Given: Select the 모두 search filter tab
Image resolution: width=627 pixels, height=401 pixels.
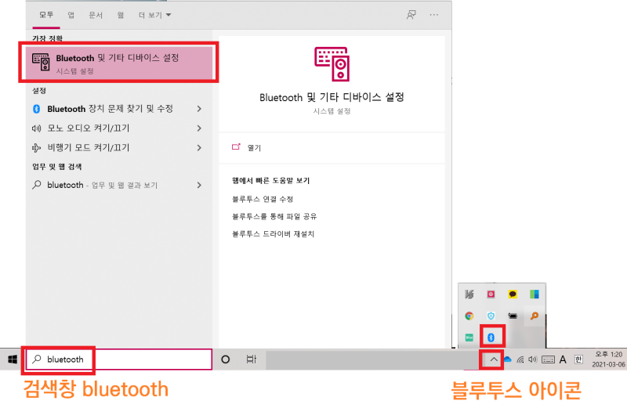Looking at the screenshot, I should (46, 15).
